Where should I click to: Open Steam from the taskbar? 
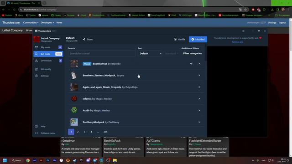click(x=75, y=160)
